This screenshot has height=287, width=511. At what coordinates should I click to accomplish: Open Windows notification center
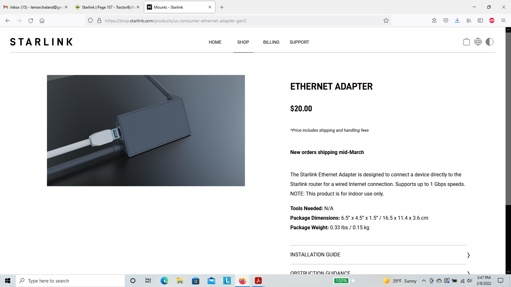(500, 281)
